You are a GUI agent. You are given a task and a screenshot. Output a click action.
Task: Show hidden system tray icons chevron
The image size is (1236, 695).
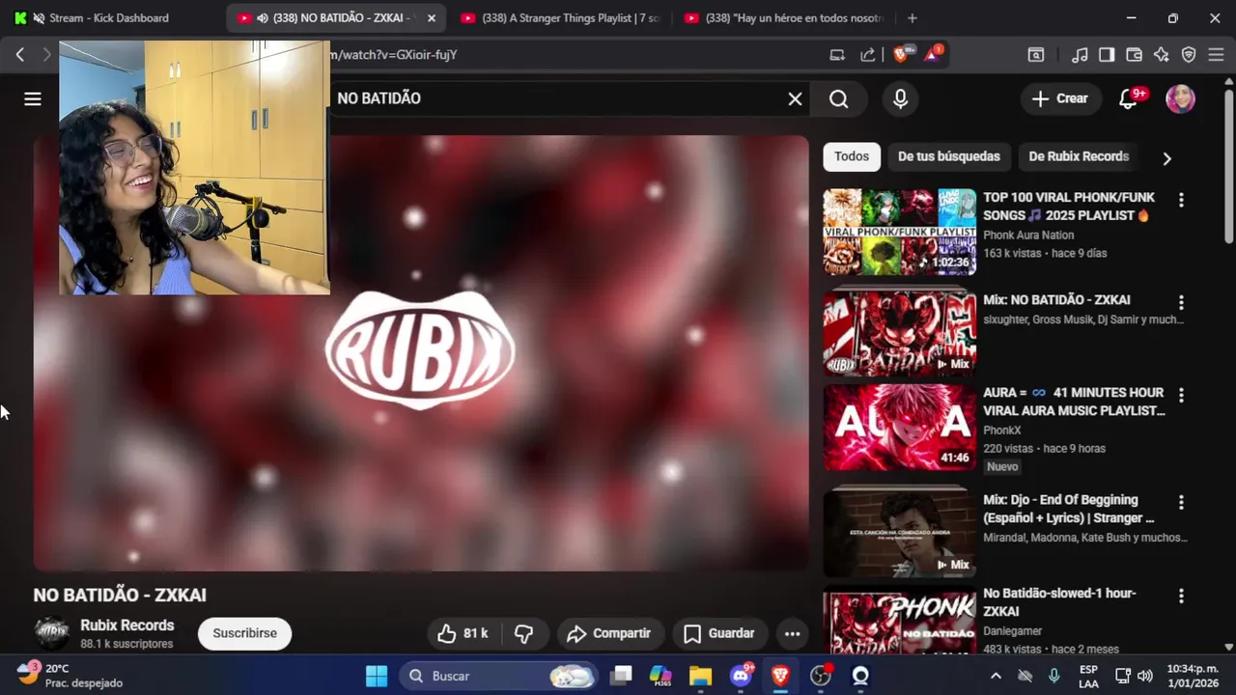pos(996,676)
